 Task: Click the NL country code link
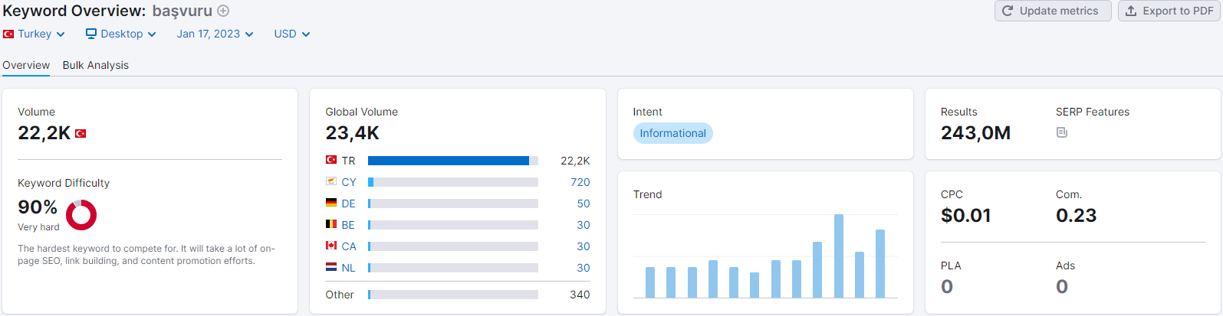348,268
